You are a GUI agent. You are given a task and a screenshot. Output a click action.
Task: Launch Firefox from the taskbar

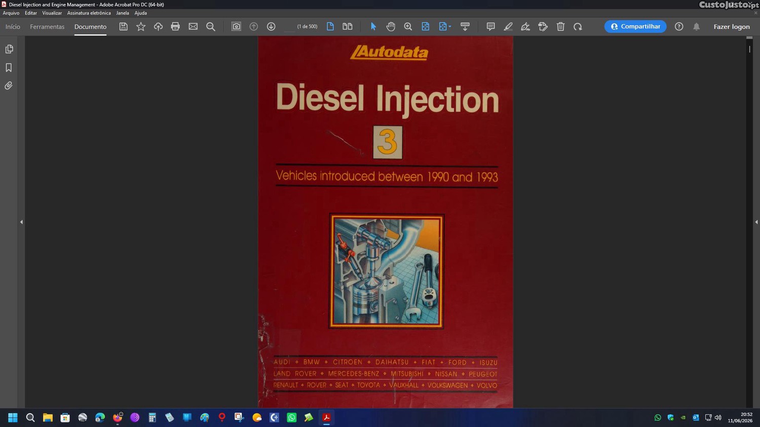click(x=118, y=417)
